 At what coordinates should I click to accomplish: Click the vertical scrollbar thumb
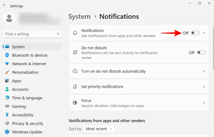[213, 49]
